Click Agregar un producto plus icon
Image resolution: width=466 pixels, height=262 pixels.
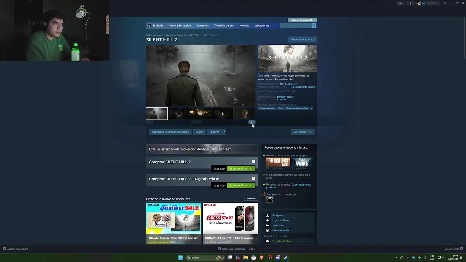4,249
